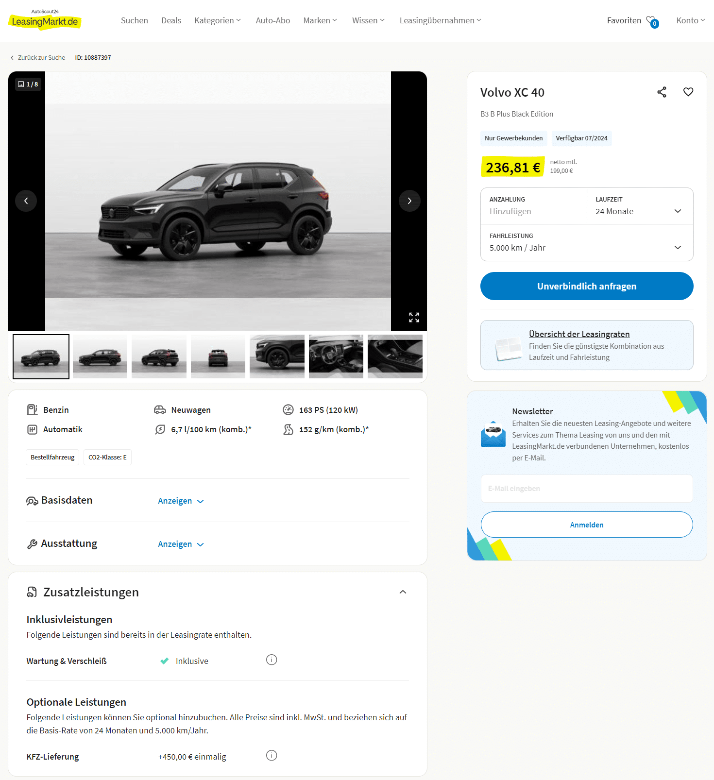Screen dimensions: 714x780
Task: Click the Verfügbar 07/2024 tag
Action: 581,138
